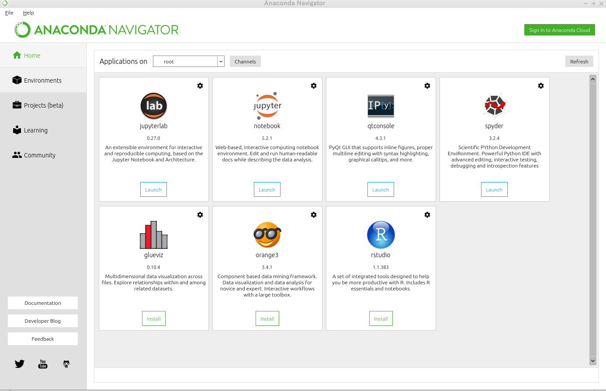The image size is (606, 391).
Task: Refresh the applications list
Action: [x=579, y=61]
